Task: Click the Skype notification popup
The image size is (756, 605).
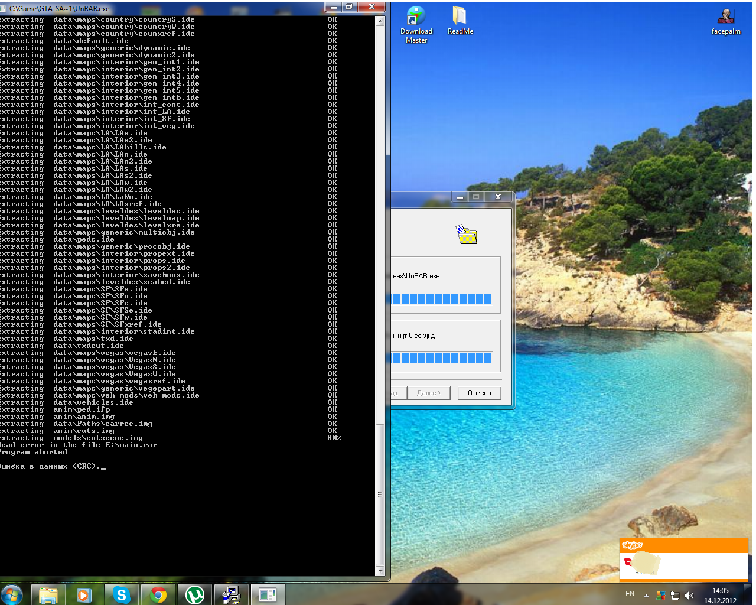Action: [683, 560]
